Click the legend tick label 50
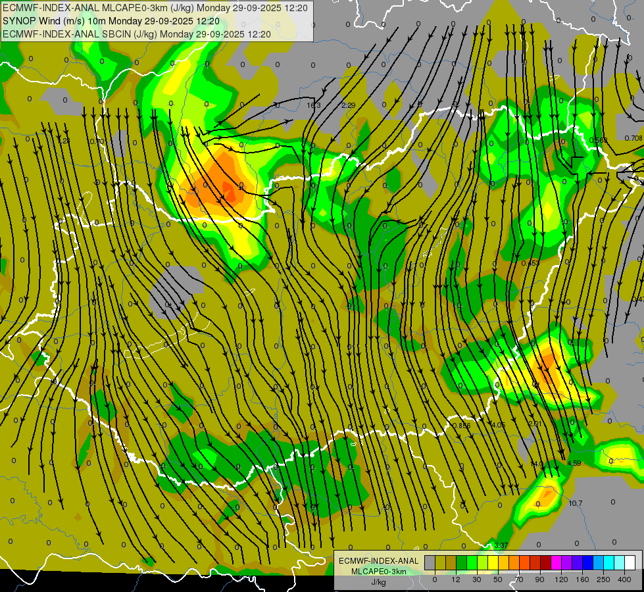The width and height of the screenshot is (644, 592). 498,580
